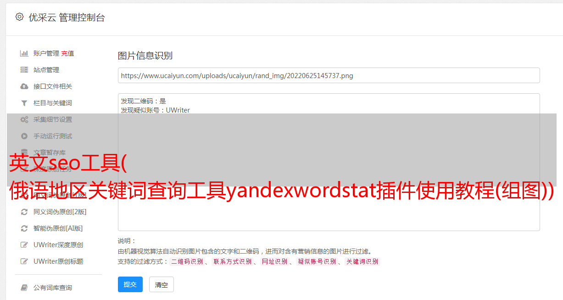Click the refresh icon beside 智能伪原创[AI版]
This screenshot has width=563, height=300.
tap(24, 228)
